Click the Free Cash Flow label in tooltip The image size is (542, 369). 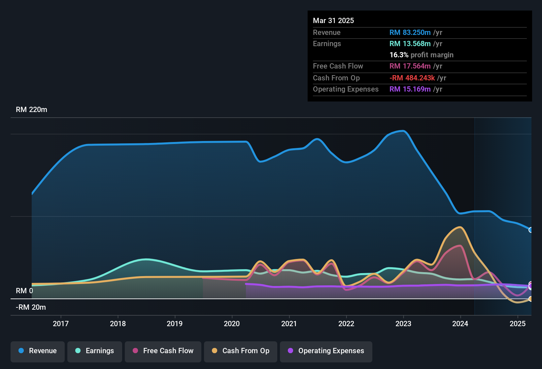[338, 66]
